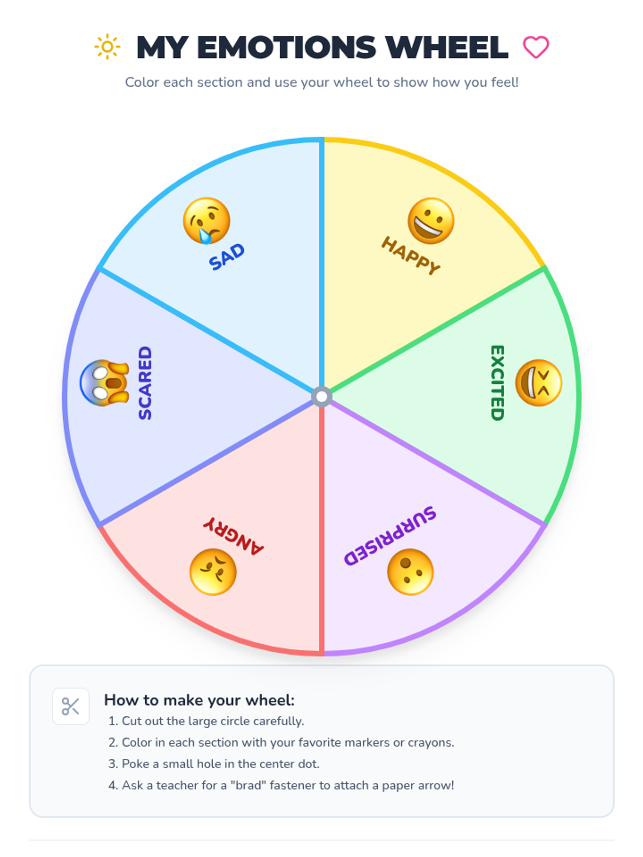643x857 pixels.
Task: Click the brad fastener instruction line
Action: (x=288, y=785)
